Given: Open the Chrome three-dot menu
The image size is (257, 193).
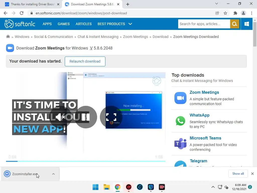Looking at the screenshot, I should coord(251,13).
